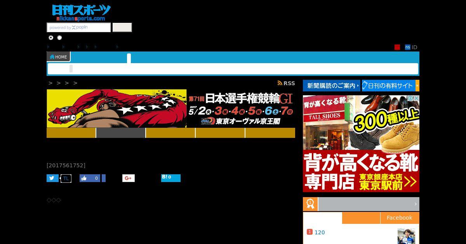Viewport: 466px width, 244px height.
Task: Click the first gold tab under the keirin banner
Action: tap(71, 133)
